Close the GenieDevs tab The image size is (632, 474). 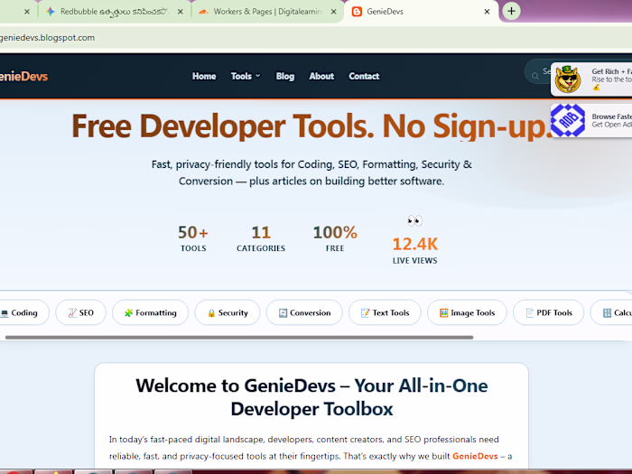point(487,12)
